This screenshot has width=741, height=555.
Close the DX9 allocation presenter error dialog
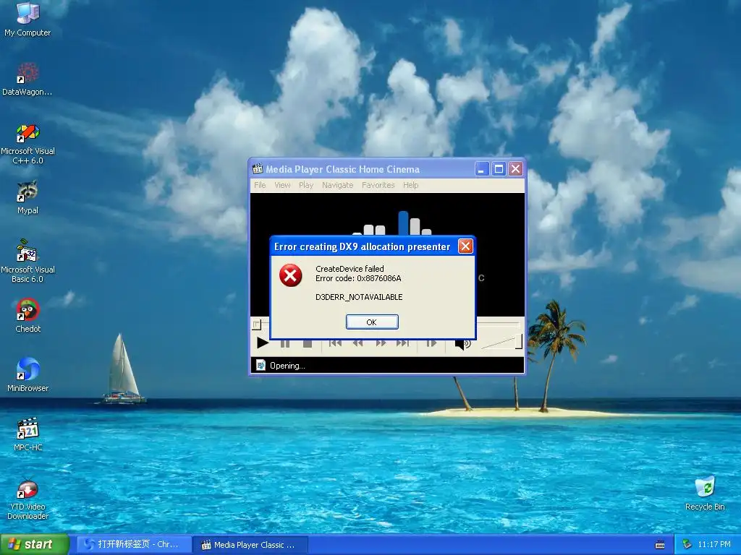465,246
